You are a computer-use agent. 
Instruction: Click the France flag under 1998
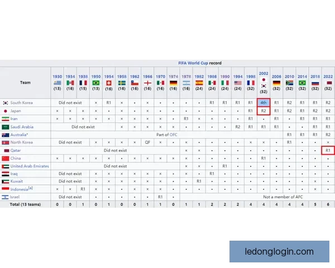pyautogui.click(x=251, y=83)
